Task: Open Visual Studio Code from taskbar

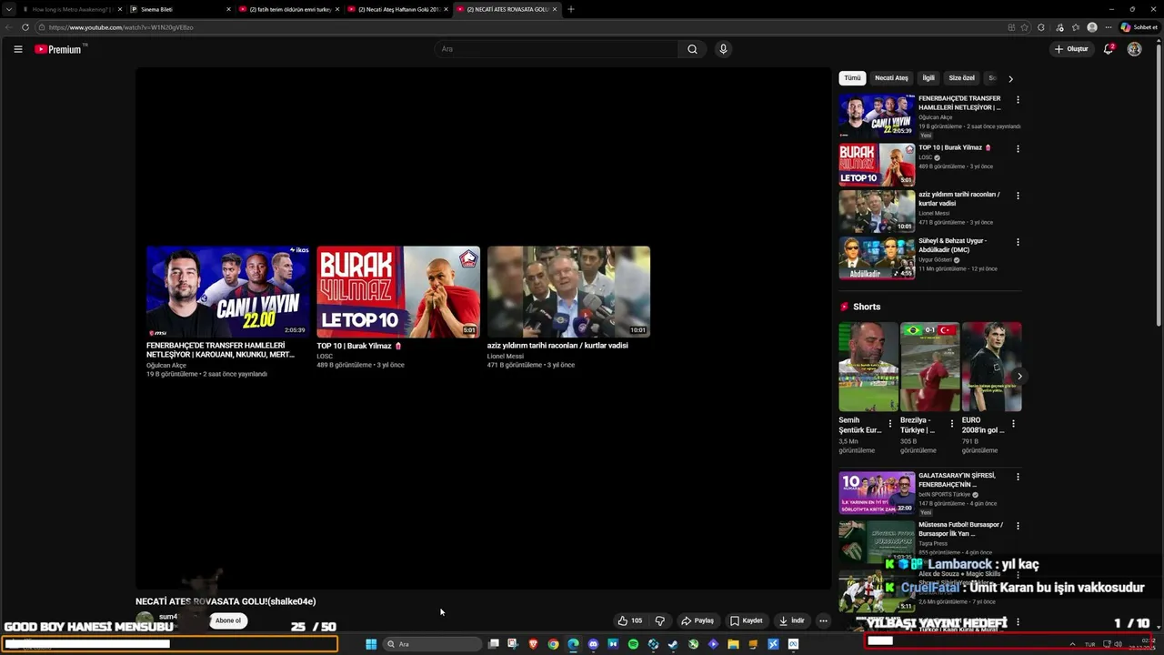Action: pyautogui.click(x=773, y=644)
